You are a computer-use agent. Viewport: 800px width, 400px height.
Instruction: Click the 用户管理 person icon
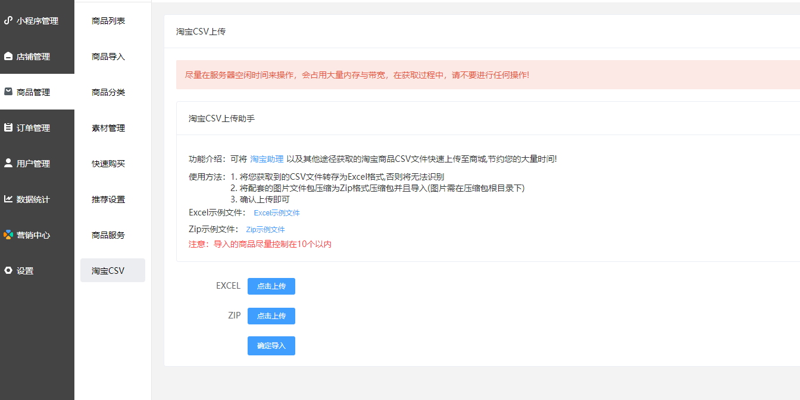point(8,163)
